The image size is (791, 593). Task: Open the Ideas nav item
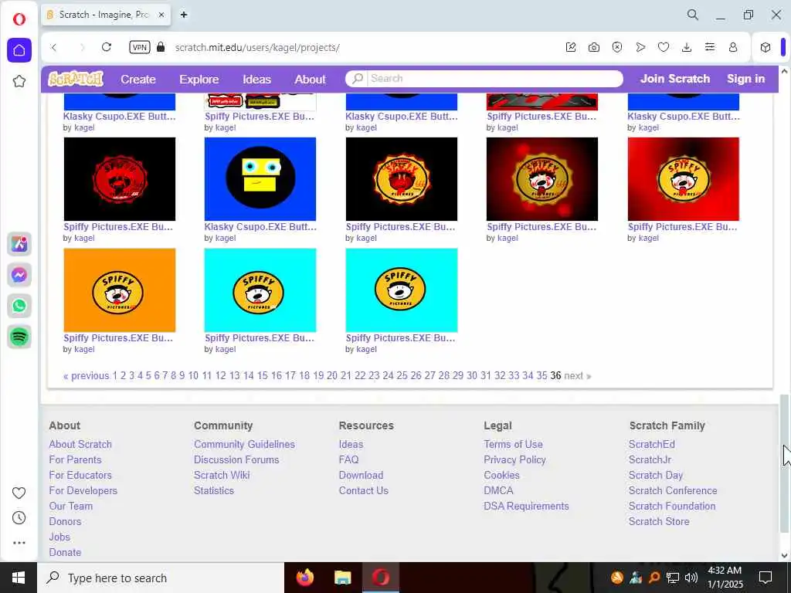click(x=256, y=80)
